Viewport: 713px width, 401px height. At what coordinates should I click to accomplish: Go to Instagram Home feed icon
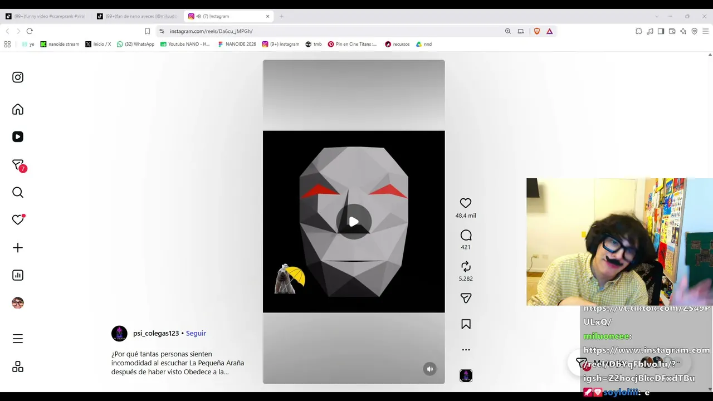pos(18,109)
